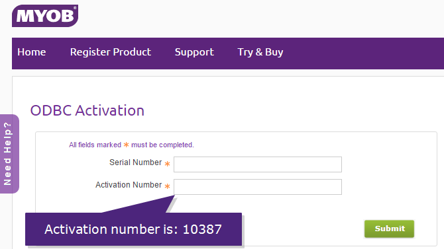Open the Need Help? side tab
Viewport: 444px width, 249px height.
tap(9, 154)
